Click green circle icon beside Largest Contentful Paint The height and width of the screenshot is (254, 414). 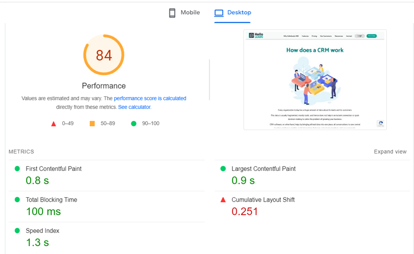(223, 169)
